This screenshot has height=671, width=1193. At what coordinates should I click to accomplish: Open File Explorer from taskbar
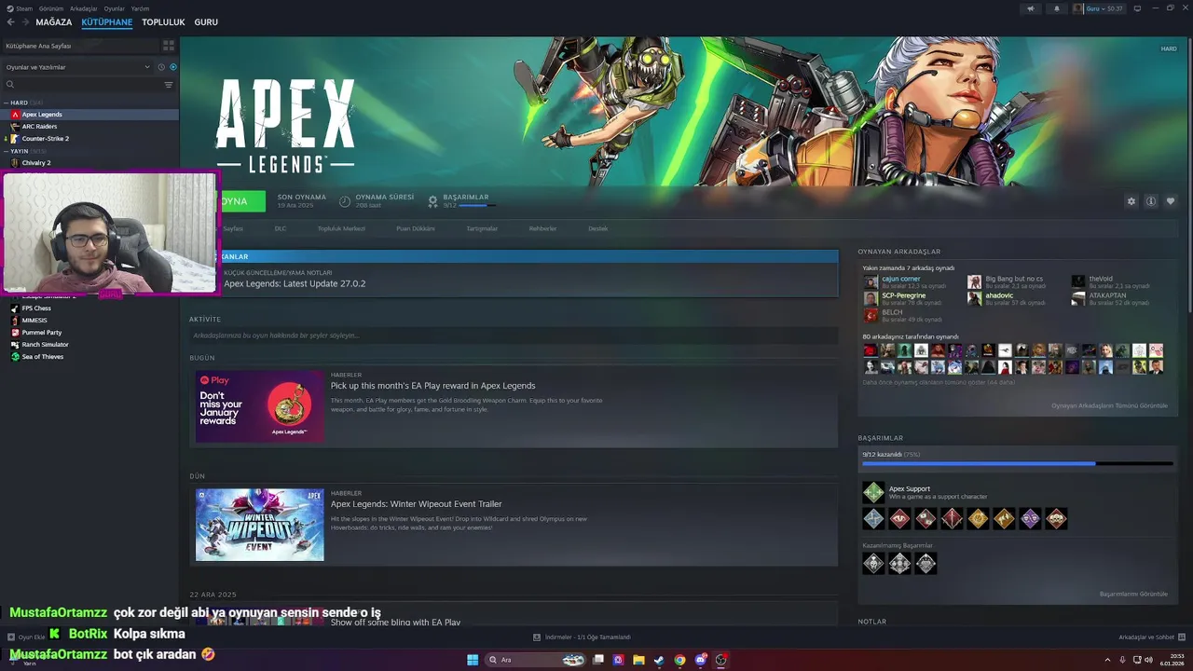pos(638,660)
